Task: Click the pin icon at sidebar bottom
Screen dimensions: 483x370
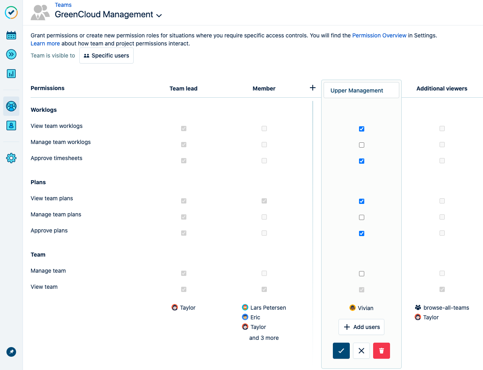Action: 11,352
